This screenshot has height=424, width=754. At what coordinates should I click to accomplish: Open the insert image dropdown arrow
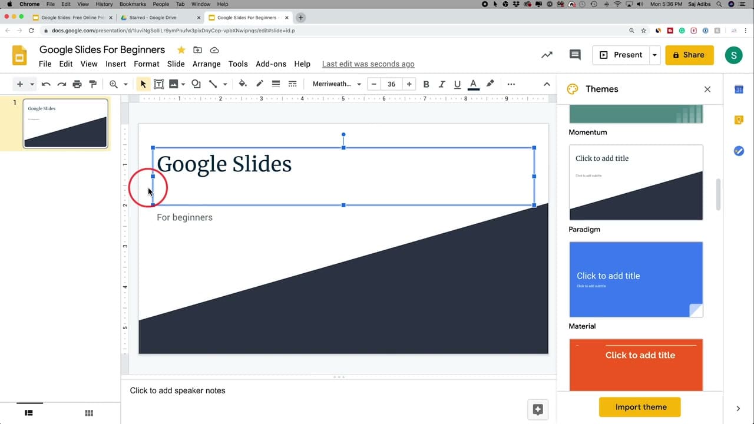(183, 84)
